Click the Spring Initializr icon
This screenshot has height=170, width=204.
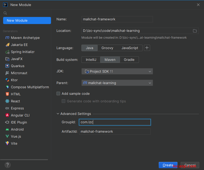click(7, 52)
